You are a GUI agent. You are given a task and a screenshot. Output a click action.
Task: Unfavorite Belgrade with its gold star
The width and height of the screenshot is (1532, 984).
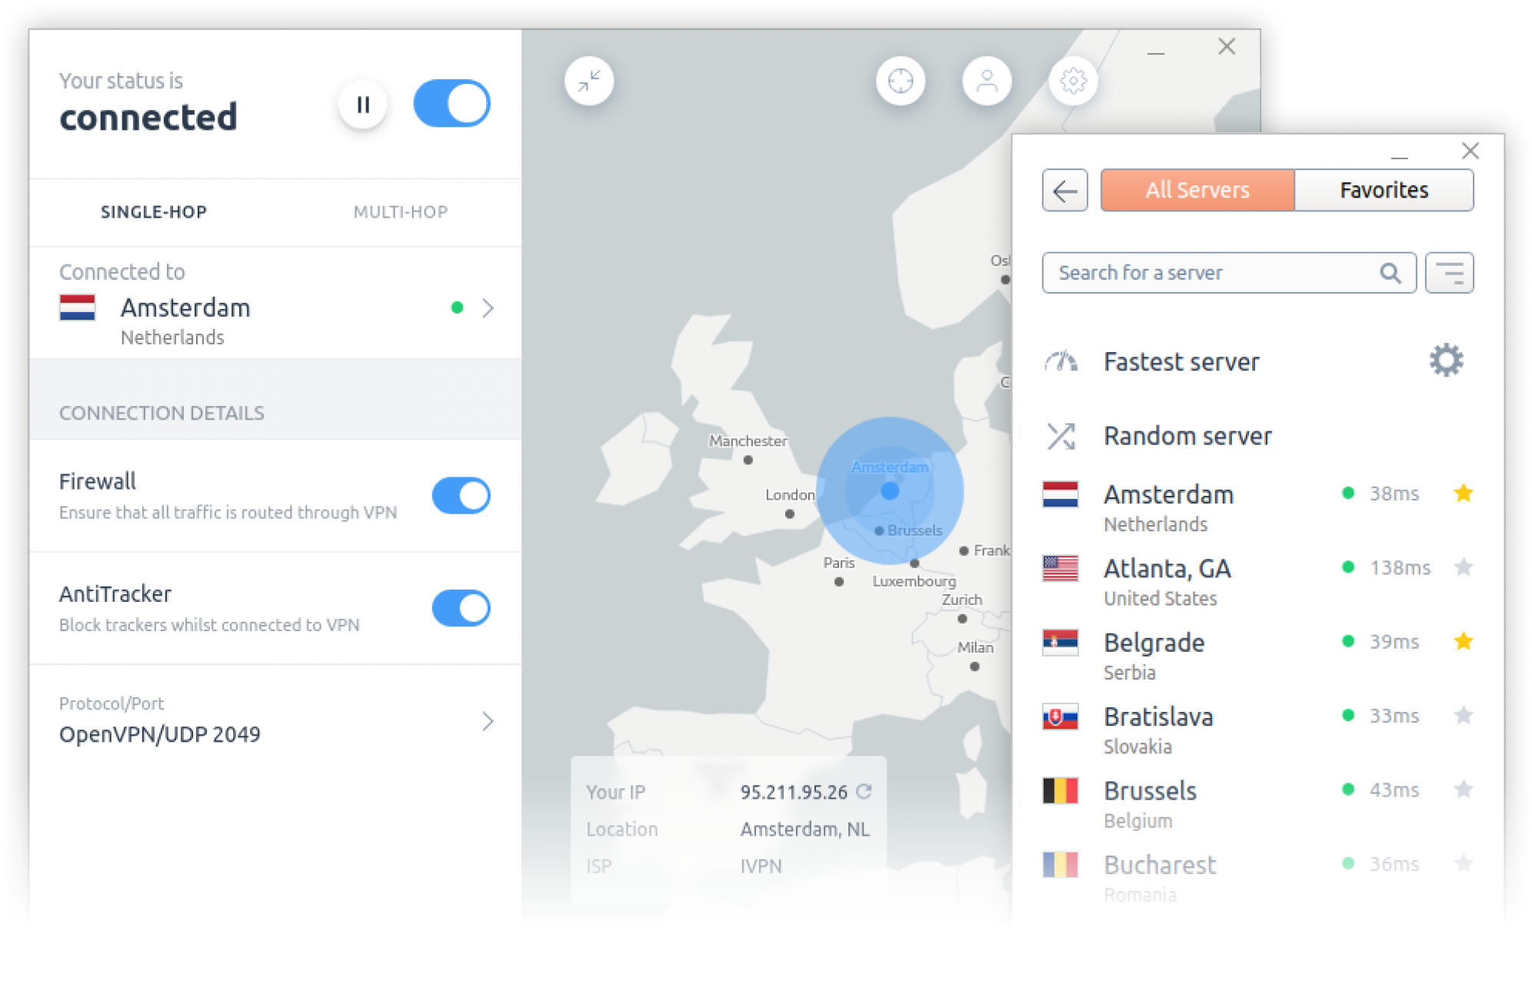(1464, 641)
